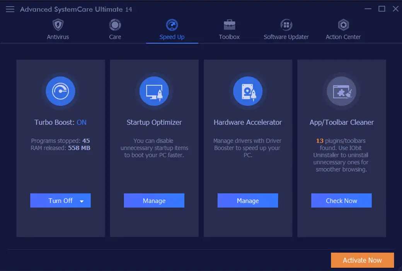Viewport: 402px width, 271px height.
Task: Open the hamburger main menu
Action: tap(10, 9)
